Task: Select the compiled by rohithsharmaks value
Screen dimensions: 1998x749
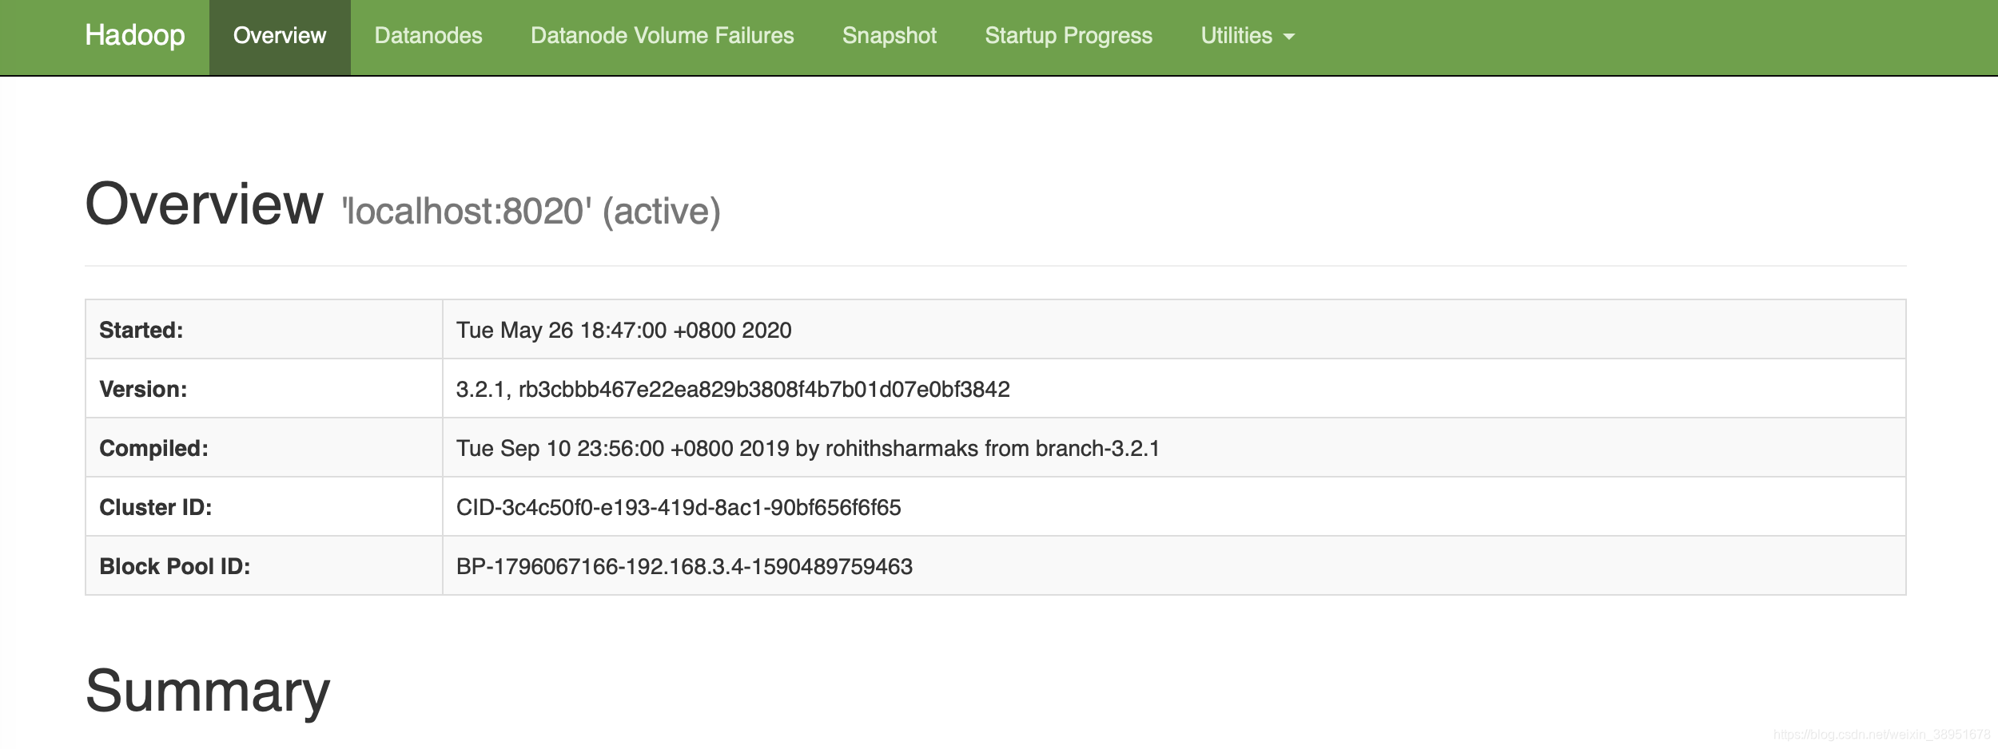Action: pyautogui.click(x=807, y=449)
